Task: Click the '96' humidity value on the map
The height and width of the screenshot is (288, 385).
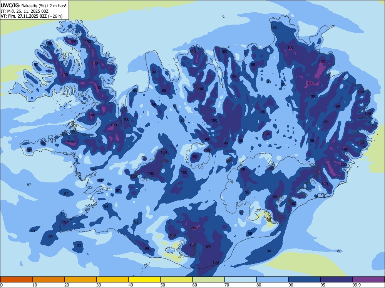Action: tap(135, 90)
